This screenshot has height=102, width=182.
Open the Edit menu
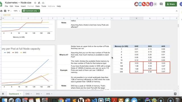(11, 6)
